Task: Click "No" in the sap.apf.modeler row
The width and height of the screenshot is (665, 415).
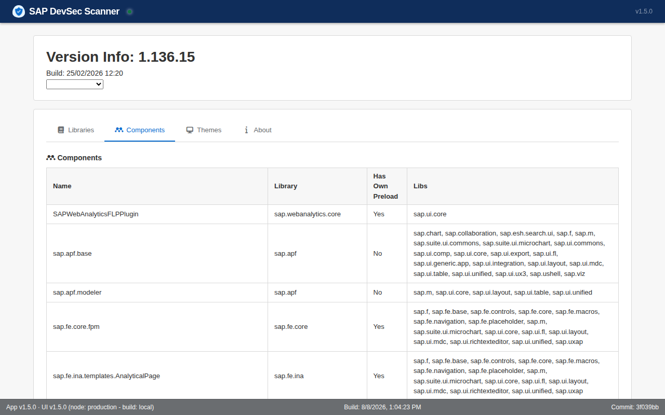Action: coord(387,293)
